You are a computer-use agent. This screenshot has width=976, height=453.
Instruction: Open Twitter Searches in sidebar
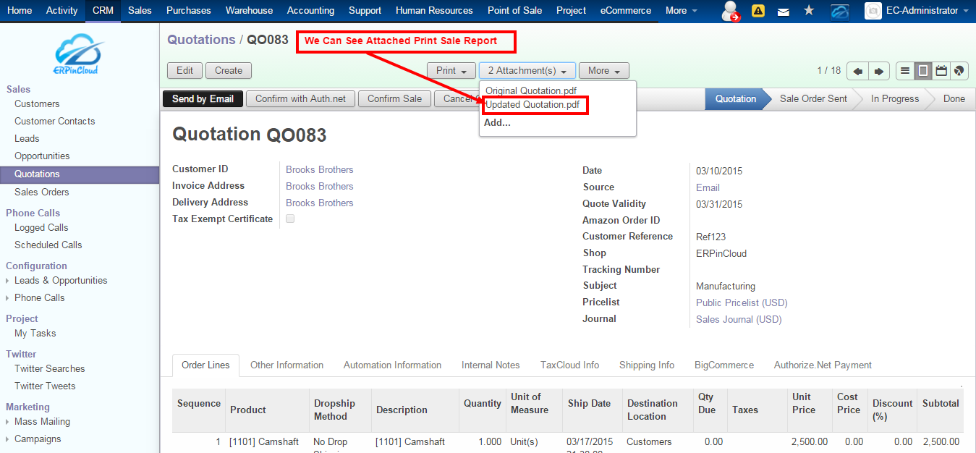point(50,369)
